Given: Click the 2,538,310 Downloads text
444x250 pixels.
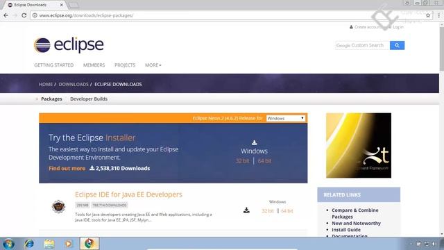Looking at the screenshot, I should pyautogui.click(x=123, y=168).
